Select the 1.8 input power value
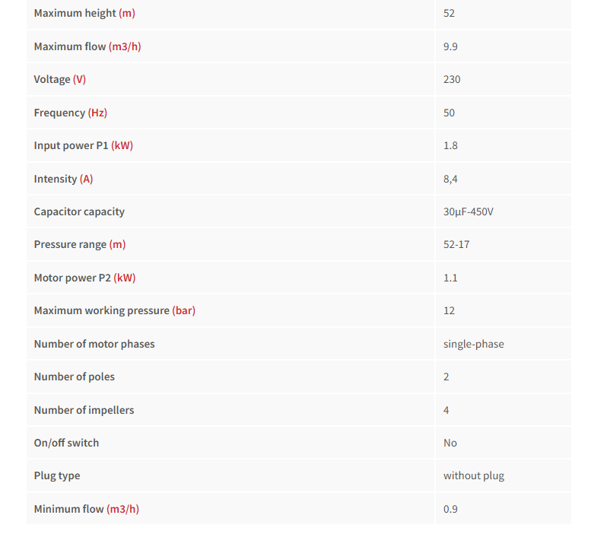The image size is (591, 534). coord(450,145)
